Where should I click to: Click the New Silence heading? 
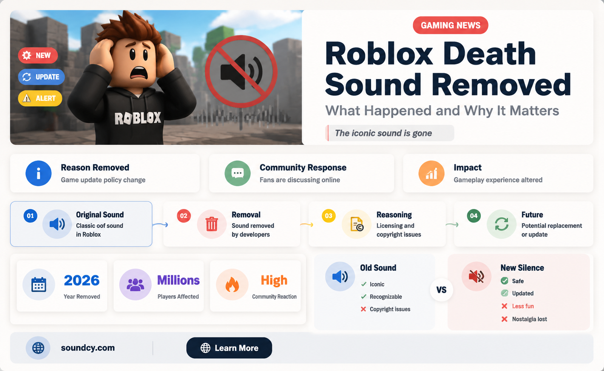pyautogui.click(x=522, y=268)
